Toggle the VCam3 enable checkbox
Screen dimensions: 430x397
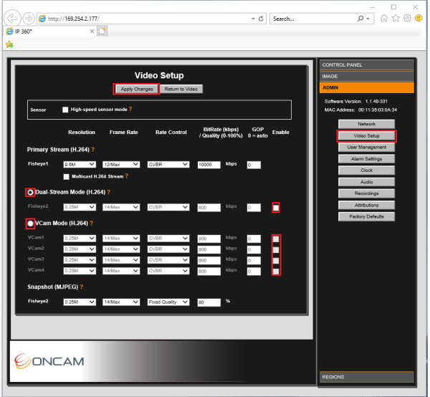point(276,260)
